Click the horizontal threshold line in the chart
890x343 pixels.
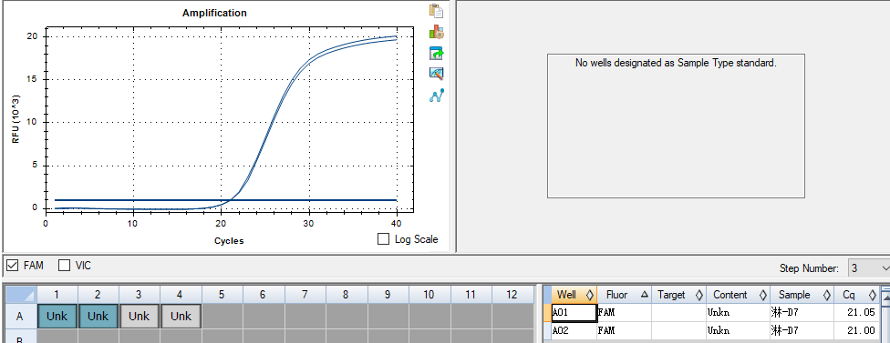coord(225,200)
